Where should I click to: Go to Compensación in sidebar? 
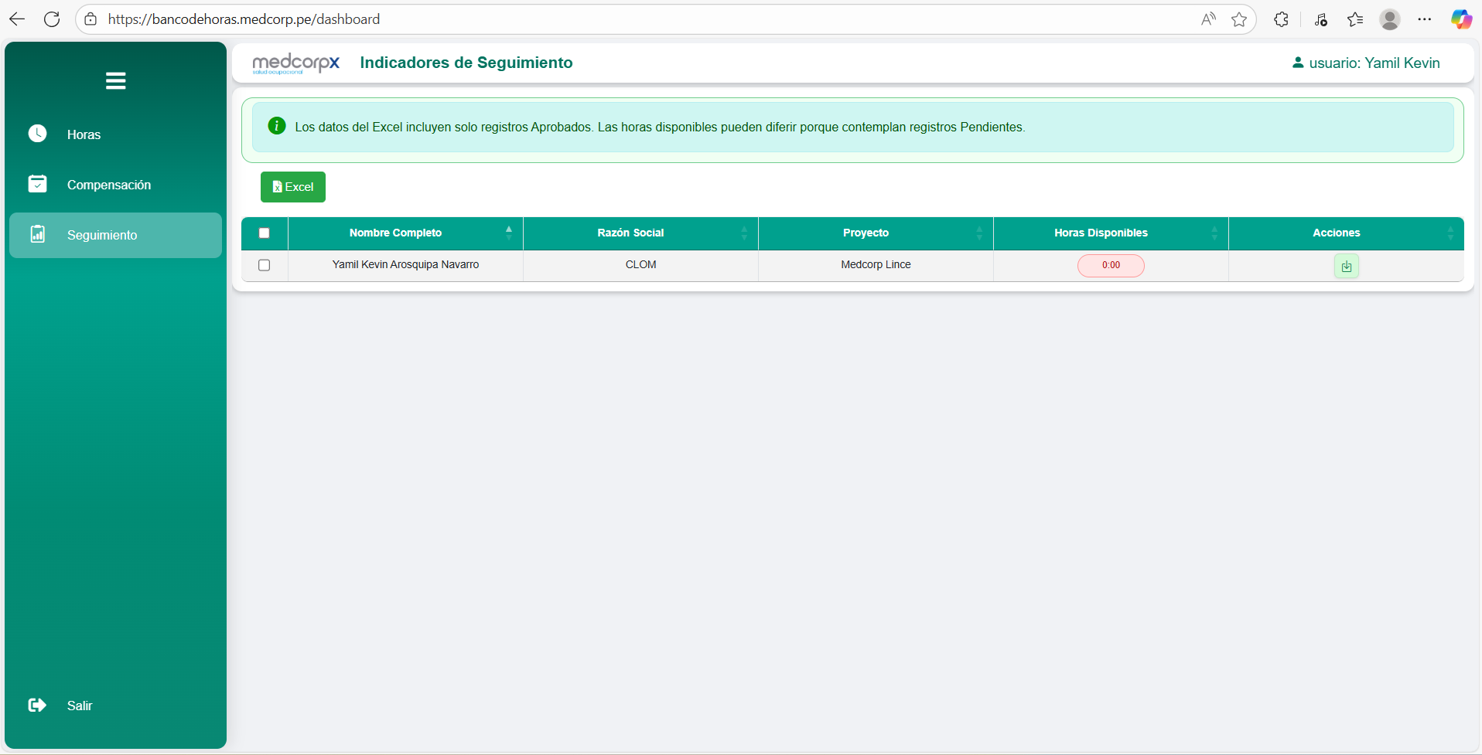[108, 185]
